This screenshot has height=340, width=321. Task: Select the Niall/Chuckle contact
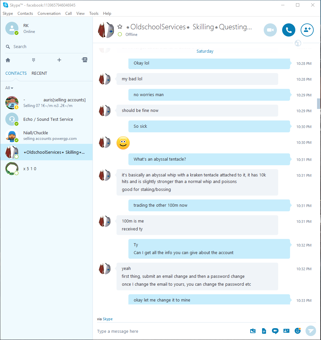tap(46, 136)
